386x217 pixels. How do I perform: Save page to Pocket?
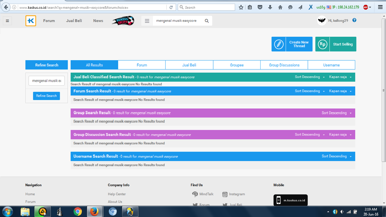click(x=260, y=7)
